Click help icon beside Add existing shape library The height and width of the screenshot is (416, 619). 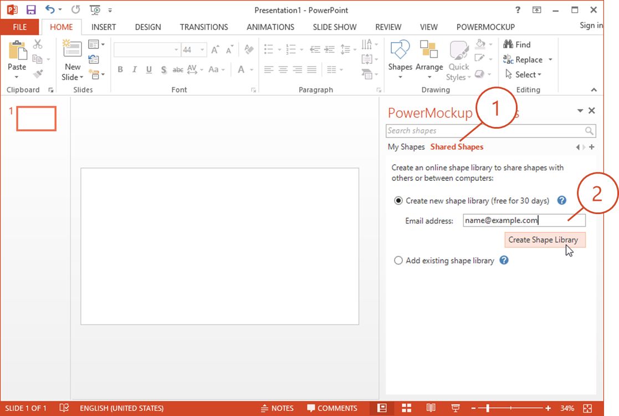click(x=504, y=260)
